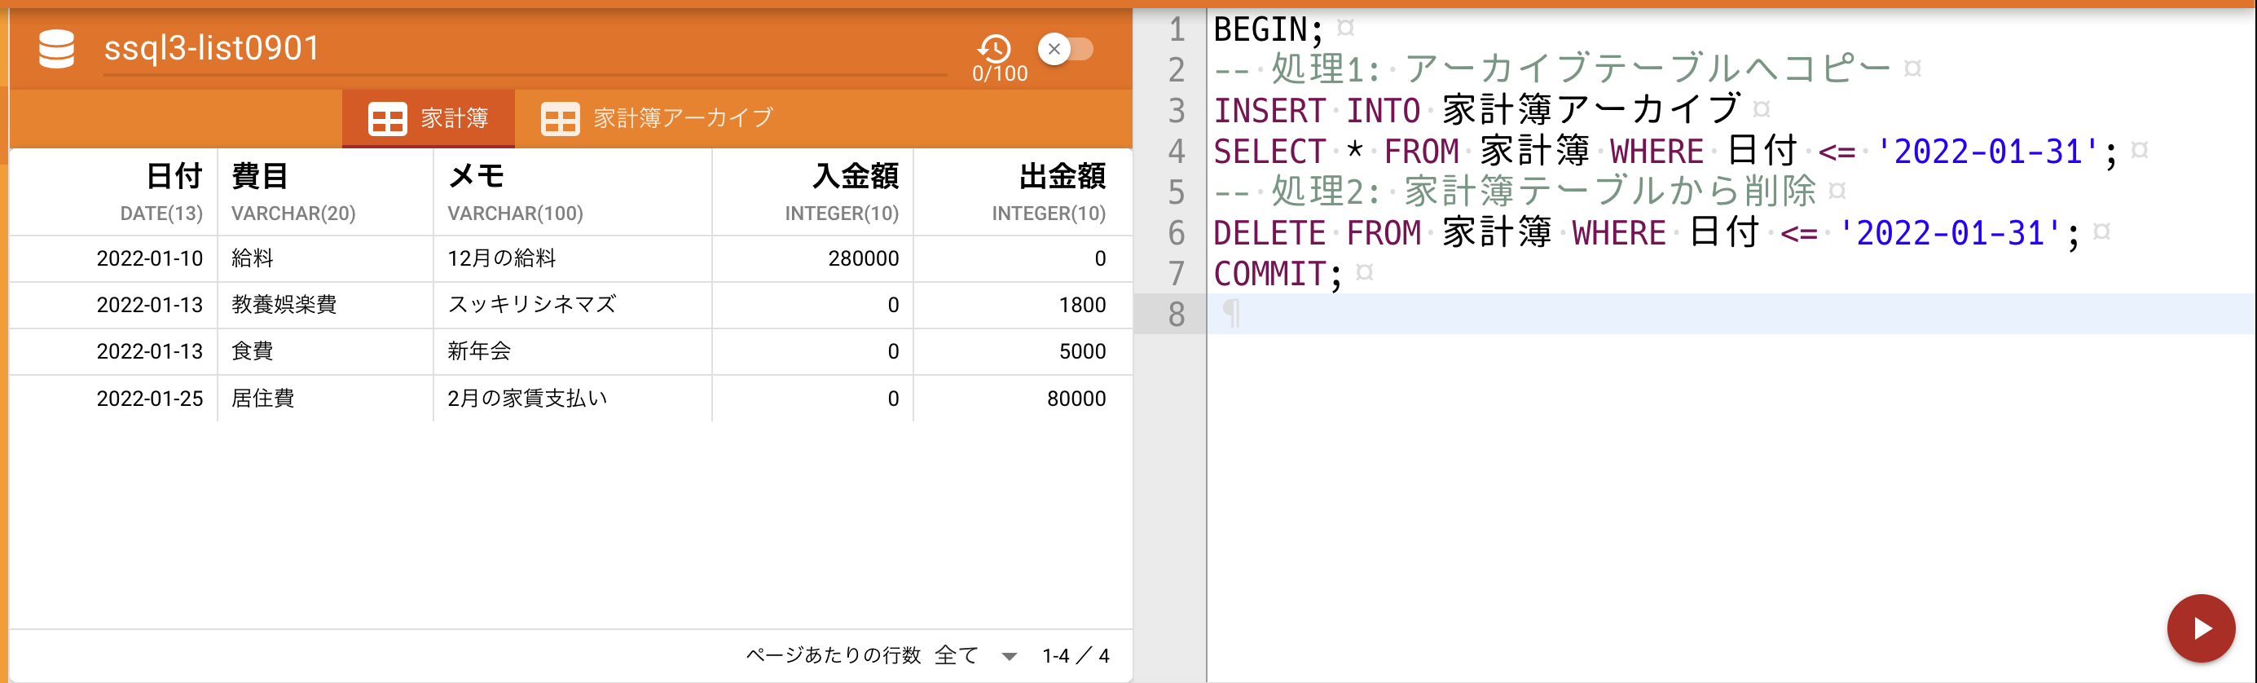Click COMMIT; on editor line 7
The image size is (2257, 683).
(1278, 275)
